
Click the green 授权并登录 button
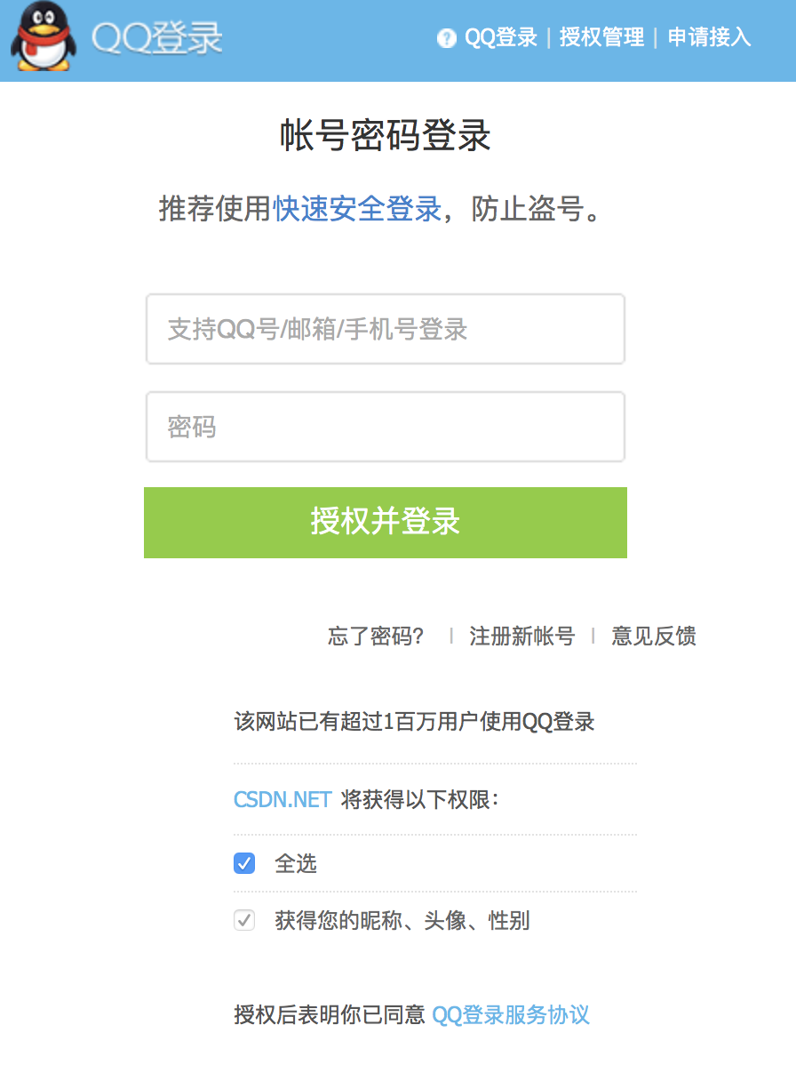tap(386, 523)
